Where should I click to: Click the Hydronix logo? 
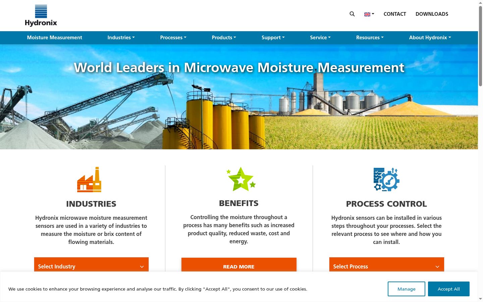tap(41, 15)
